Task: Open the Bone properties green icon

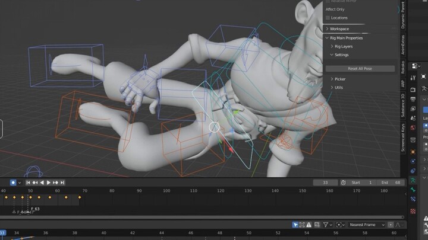Action: coord(413,190)
